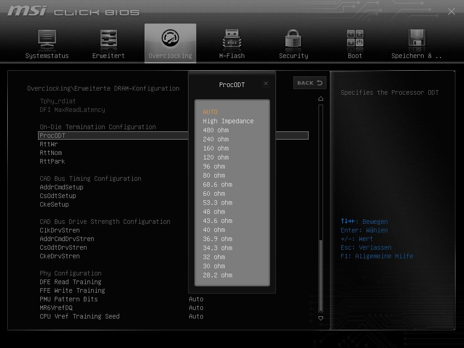The width and height of the screenshot is (464, 348).
Task: Select CPU Vref Training Seed setting
Action: [80, 316]
